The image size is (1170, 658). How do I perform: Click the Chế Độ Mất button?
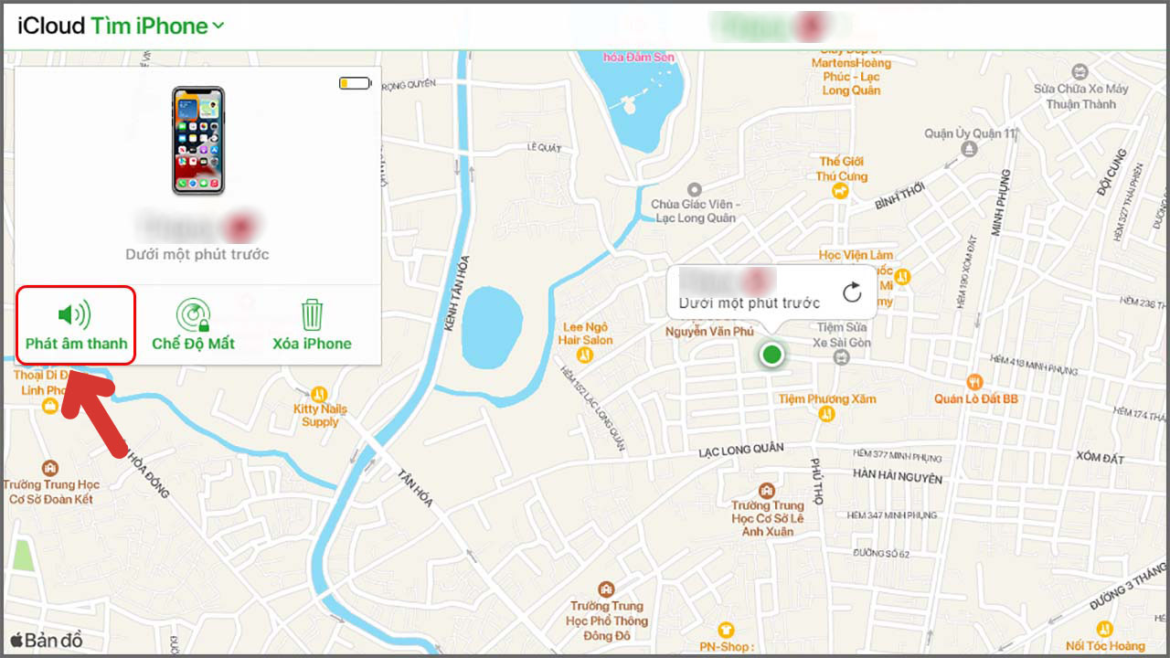pyautogui.click(x=194, y=325)
